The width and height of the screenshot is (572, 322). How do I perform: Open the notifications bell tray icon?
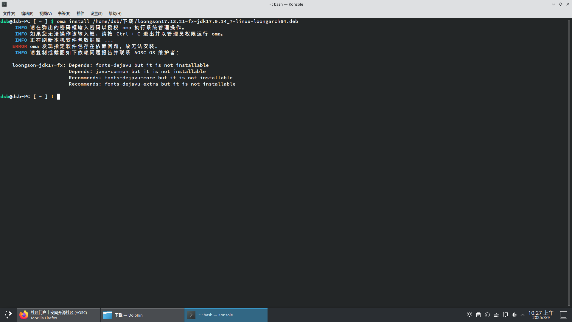click(x=470, y=315)
